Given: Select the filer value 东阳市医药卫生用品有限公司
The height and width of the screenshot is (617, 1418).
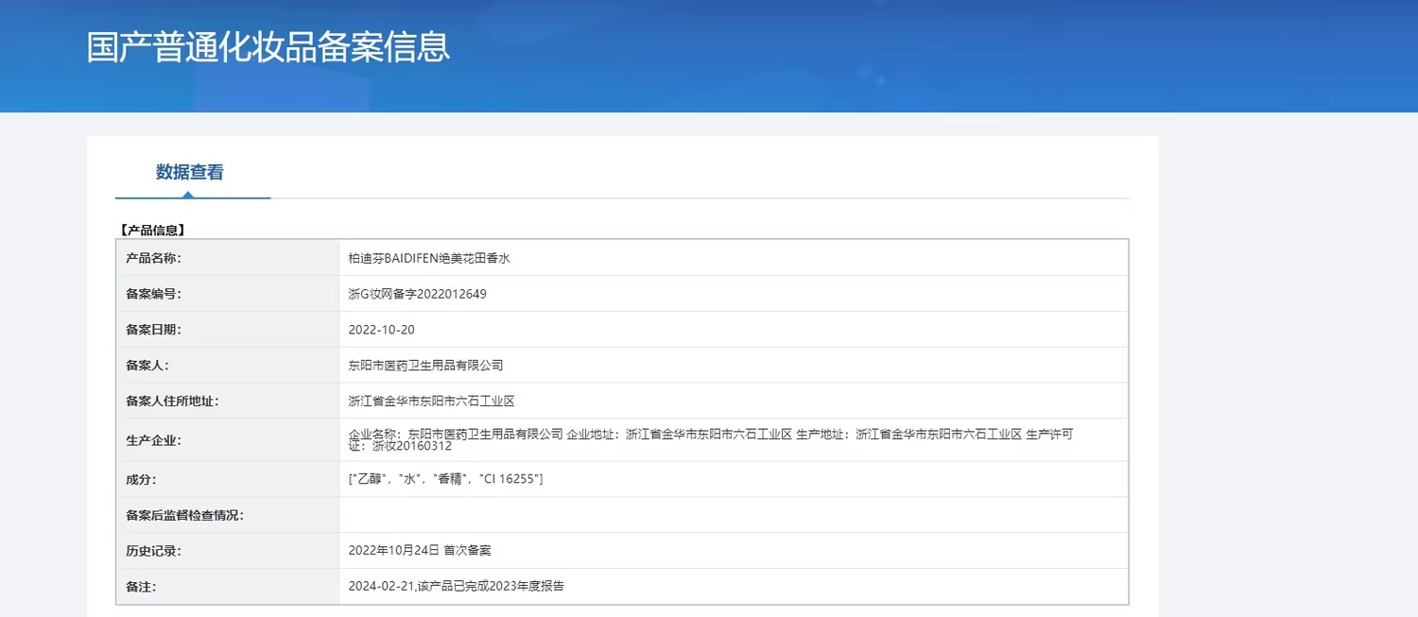Looking at the screenshot, I should pyautogui.click(x=425, y=365).
